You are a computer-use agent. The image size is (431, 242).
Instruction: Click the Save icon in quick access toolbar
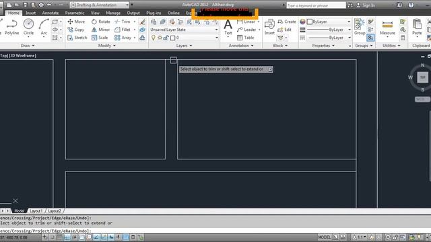25,5
